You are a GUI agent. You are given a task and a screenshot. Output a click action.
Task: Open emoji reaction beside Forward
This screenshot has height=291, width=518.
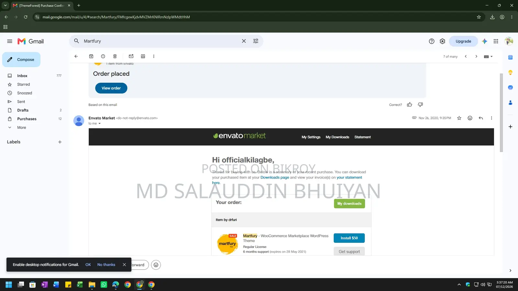pyautogui.click(x=156, y=265)
